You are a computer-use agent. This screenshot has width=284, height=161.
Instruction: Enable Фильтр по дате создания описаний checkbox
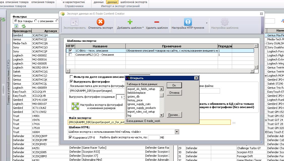pos(71,77)
